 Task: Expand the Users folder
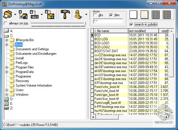coord(7,90)
